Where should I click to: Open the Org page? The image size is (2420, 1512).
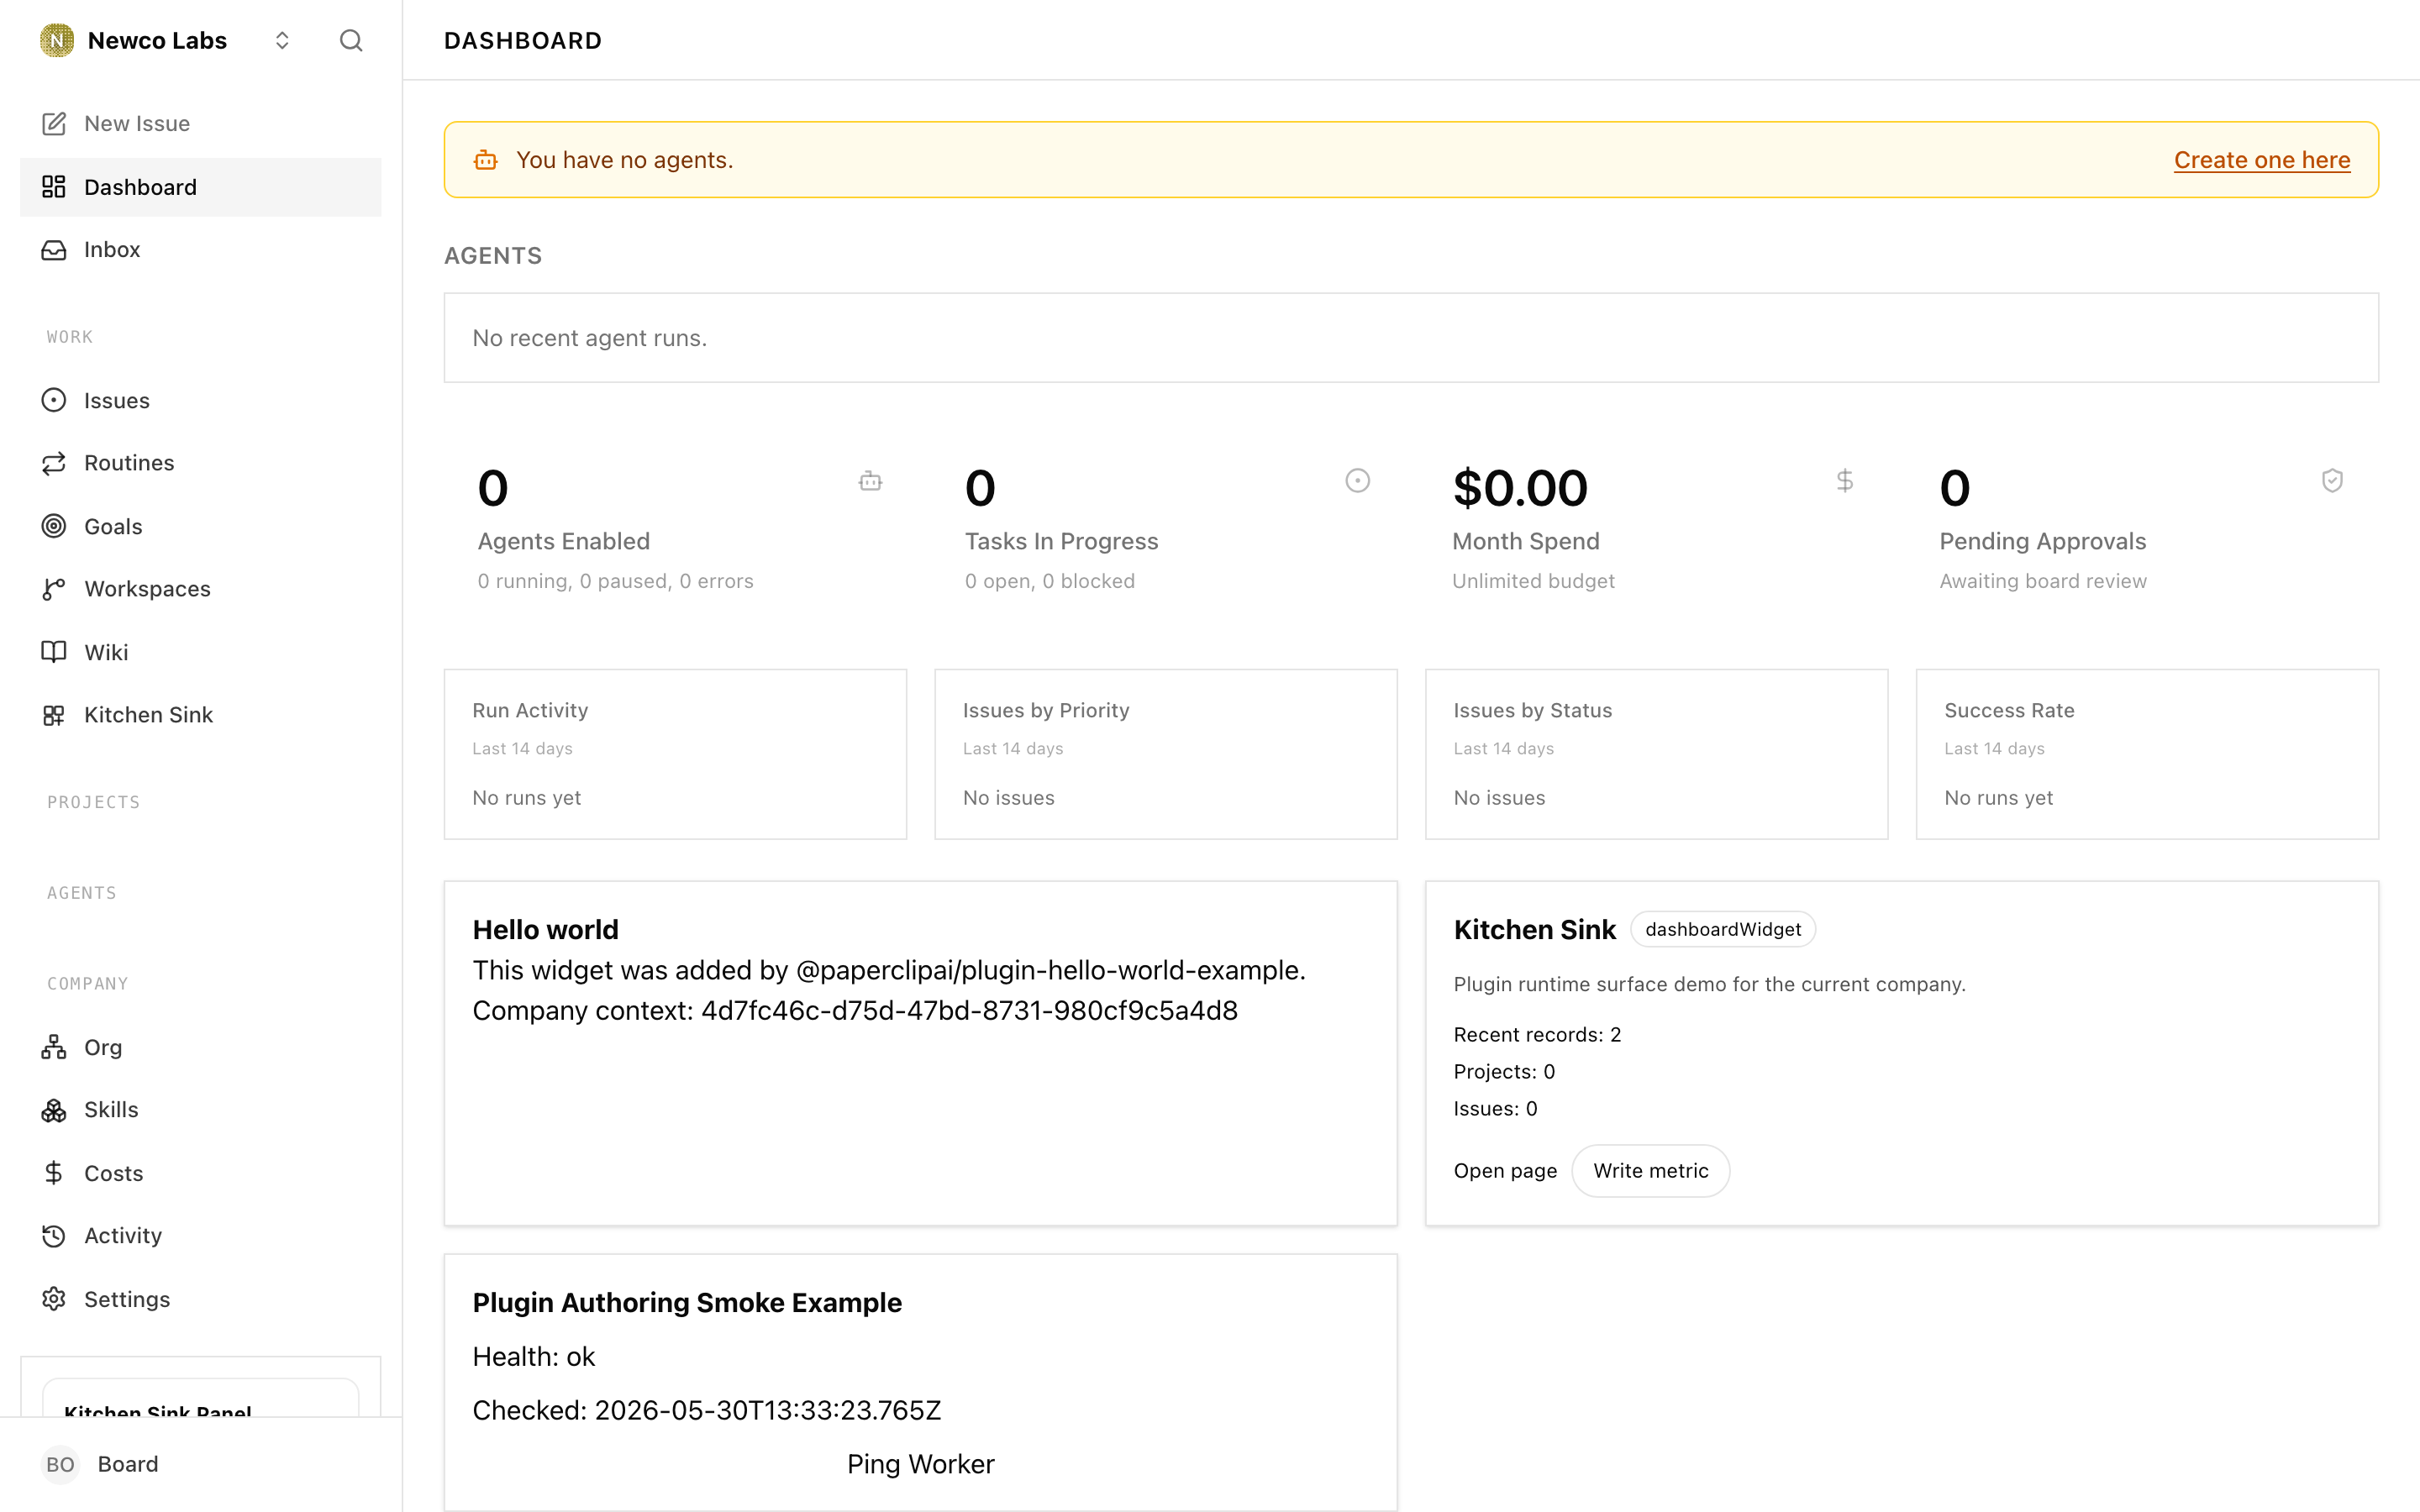200,1047
